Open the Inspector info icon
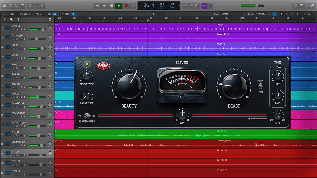317x178 pixels. (x=10, y=6)
